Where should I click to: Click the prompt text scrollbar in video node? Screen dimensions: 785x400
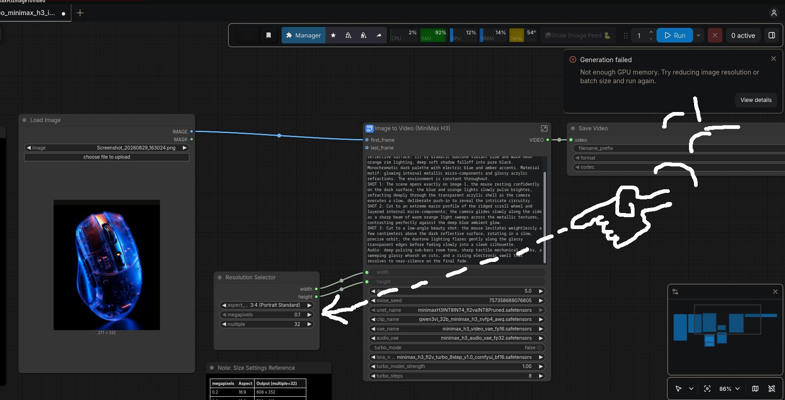[x=545, y=217]
